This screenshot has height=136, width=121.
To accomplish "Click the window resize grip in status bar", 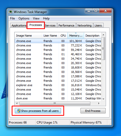I will (110, 124).
